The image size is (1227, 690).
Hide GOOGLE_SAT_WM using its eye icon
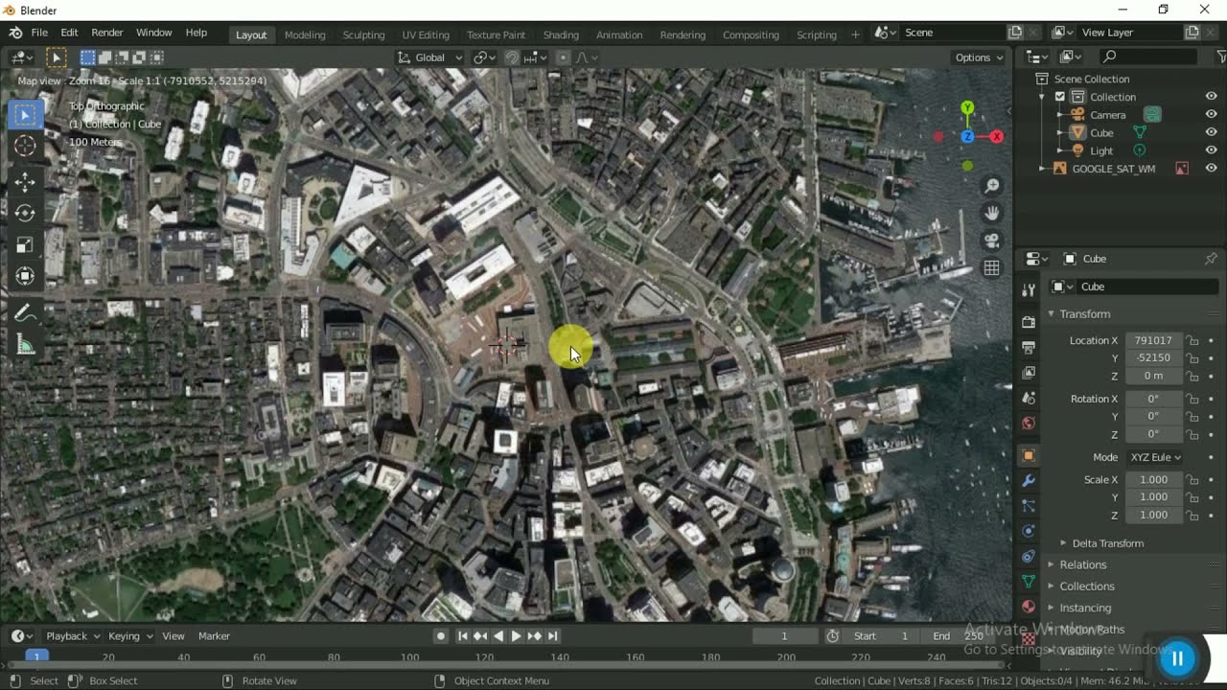[x=1211, y=169]
